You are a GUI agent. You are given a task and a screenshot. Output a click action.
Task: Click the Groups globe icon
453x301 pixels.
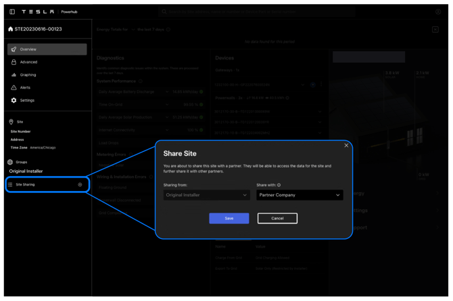pyautogui.click(x=10, y=162)
